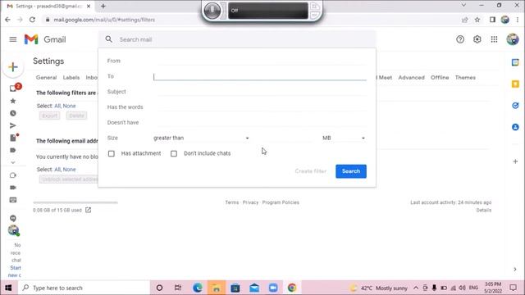
Task: Check the Don't include chats checkbox
Action: point(174,153)
